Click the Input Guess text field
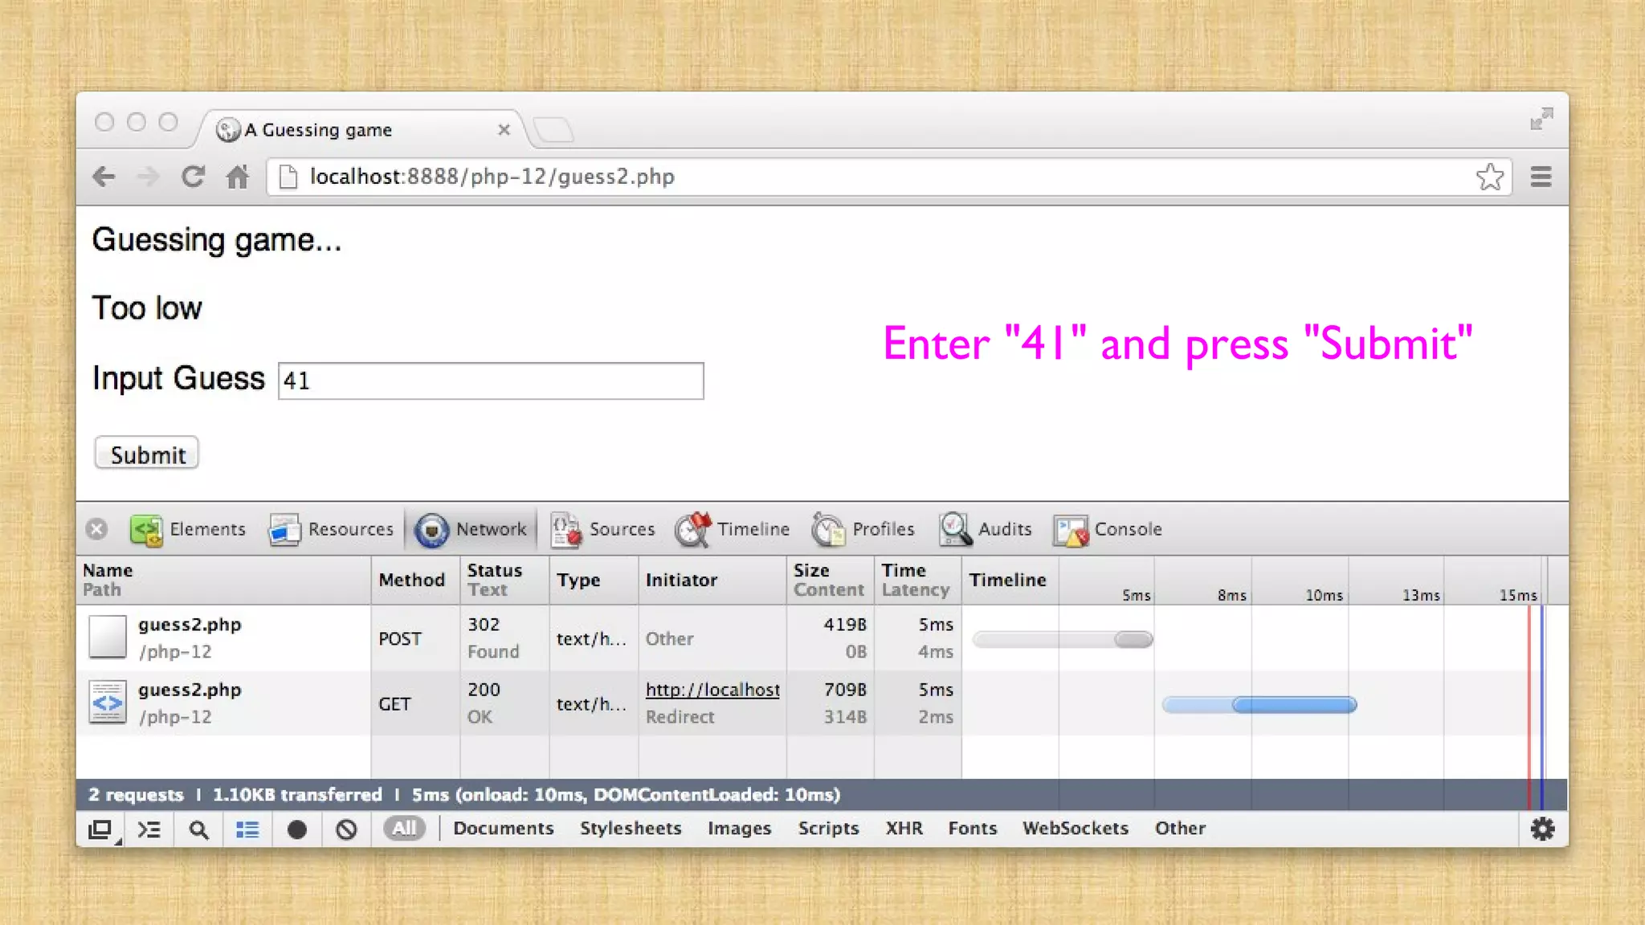Screen dimensions: 1645x925 (491, 381)
